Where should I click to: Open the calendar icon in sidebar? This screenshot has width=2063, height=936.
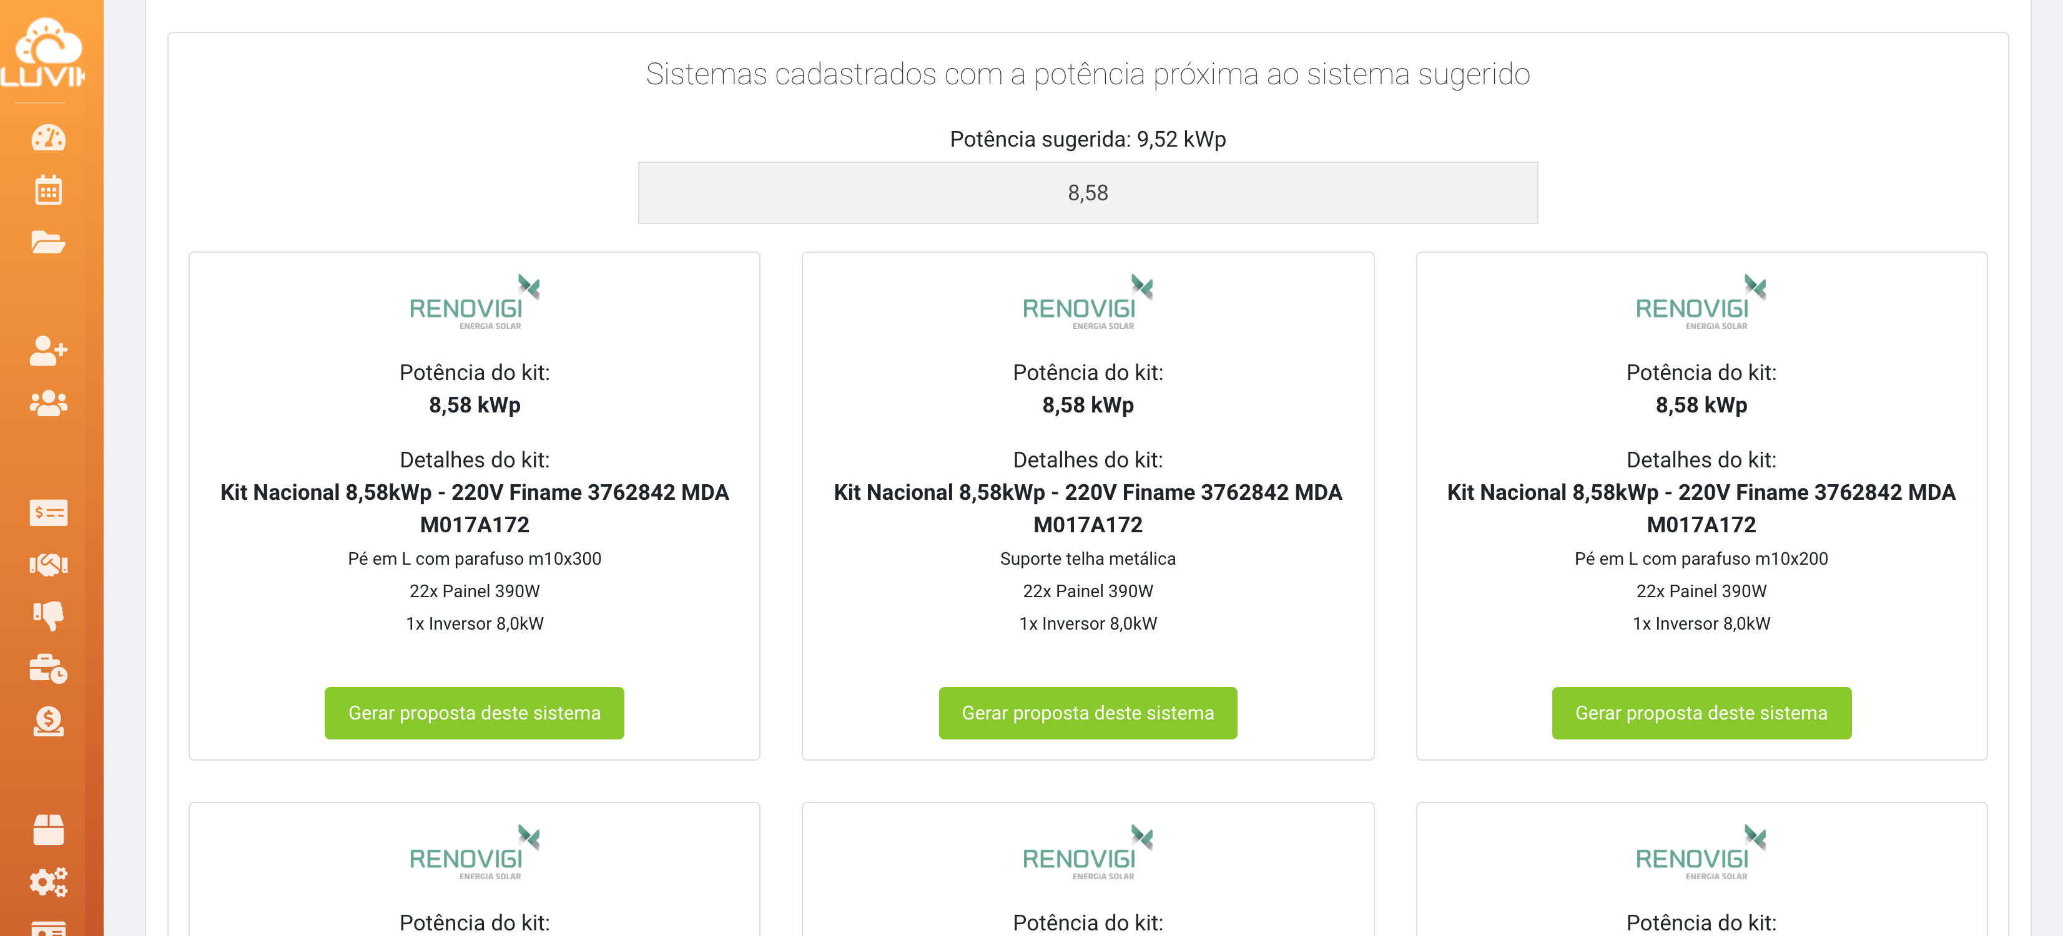coord(48,190)
